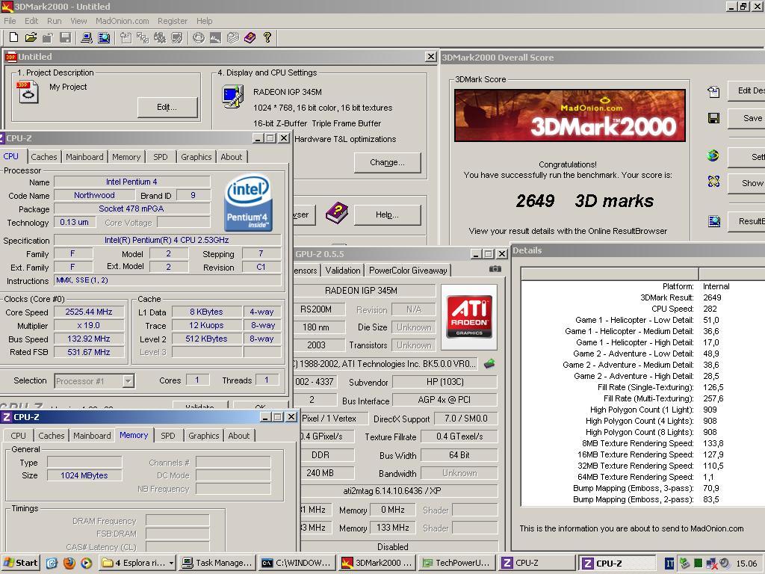Launch Firefox from the quick launch bar
Screen dimensions: 765x574
[x=69, y=563]
